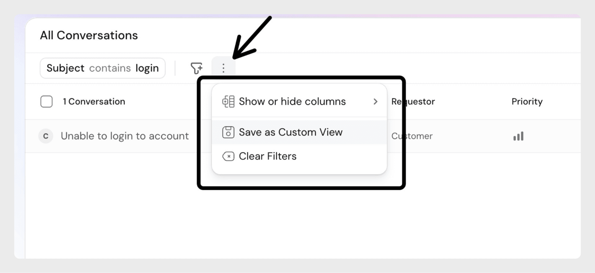Click the priority bars icon in the row
Screen dimensions: 595x273
pyautogui.click(x=518, y=136)
